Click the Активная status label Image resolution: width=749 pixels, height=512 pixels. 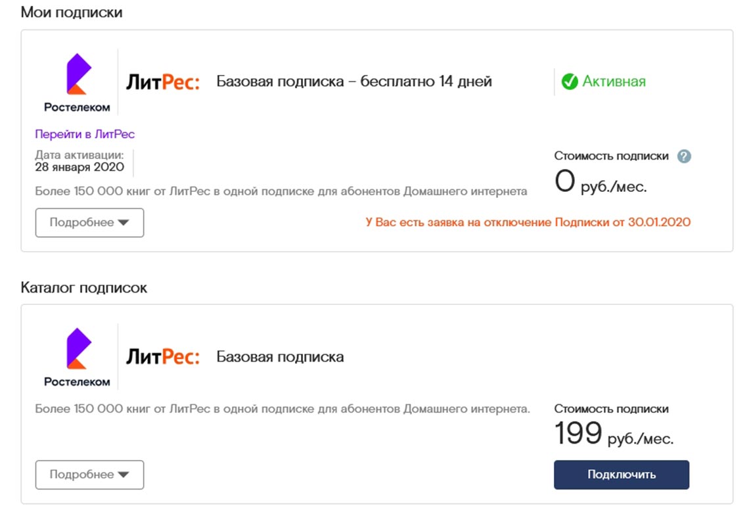[614, 81]
